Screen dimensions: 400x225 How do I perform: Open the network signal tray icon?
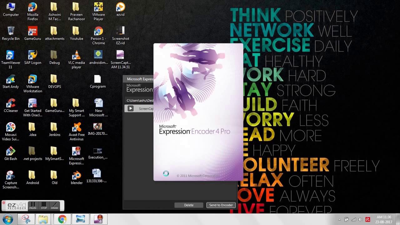tap(354, 220)
